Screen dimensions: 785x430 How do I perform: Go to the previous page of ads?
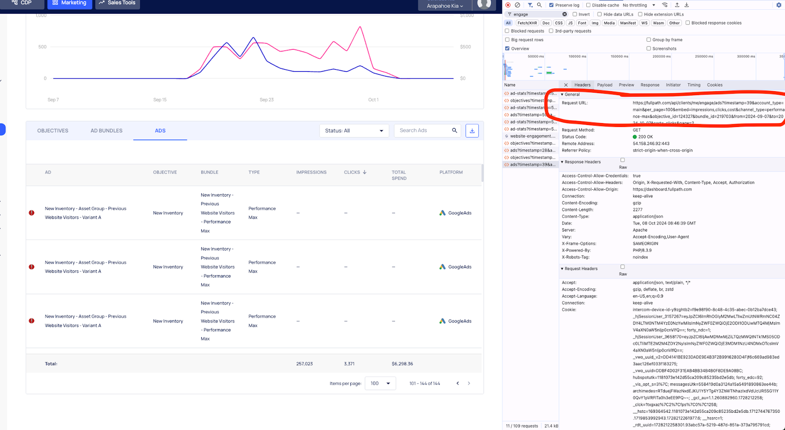458,383
